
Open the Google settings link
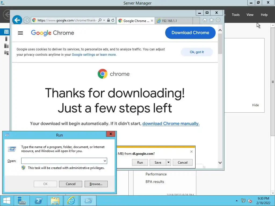click(x=83, y=55)
